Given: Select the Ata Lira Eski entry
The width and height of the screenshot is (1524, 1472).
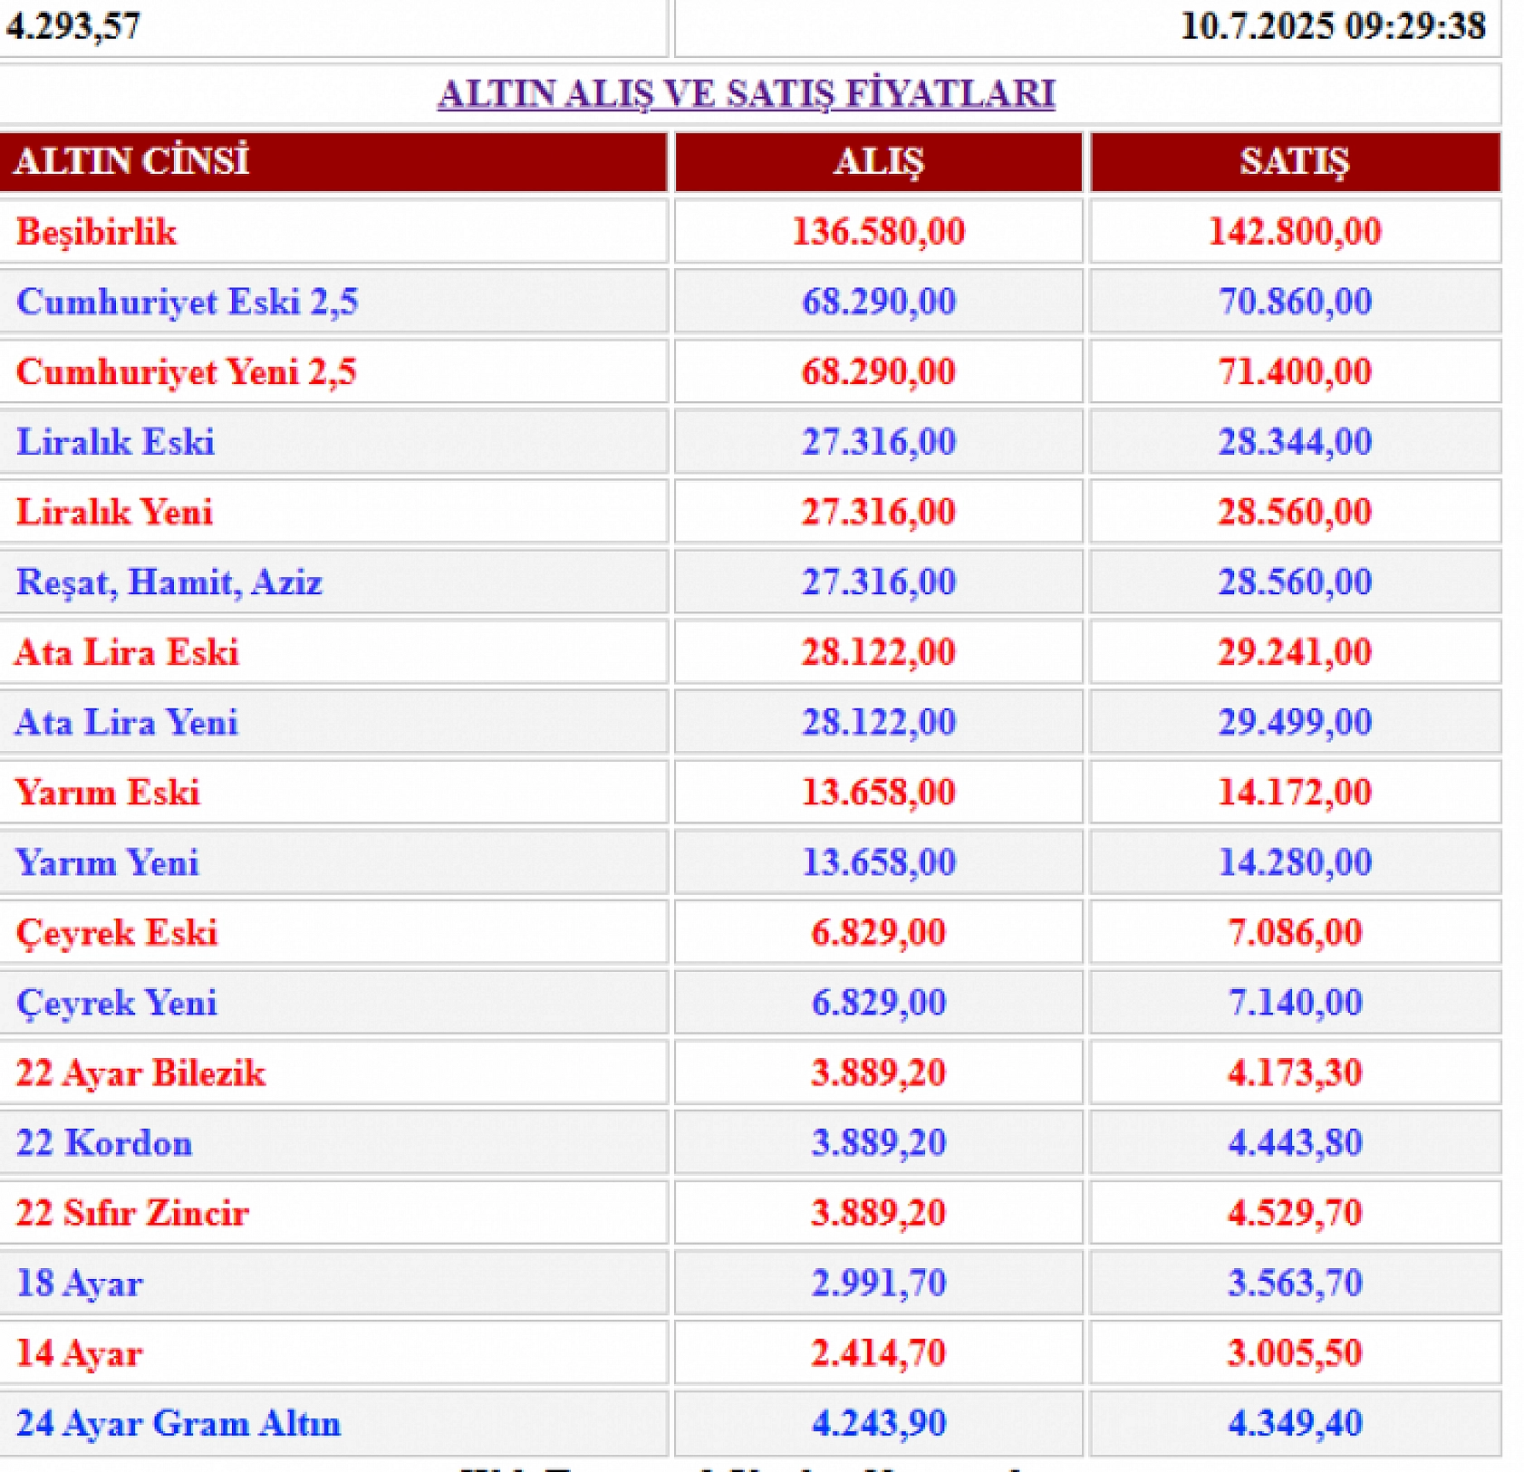Looking at the screenshot, I should point(128,652).
